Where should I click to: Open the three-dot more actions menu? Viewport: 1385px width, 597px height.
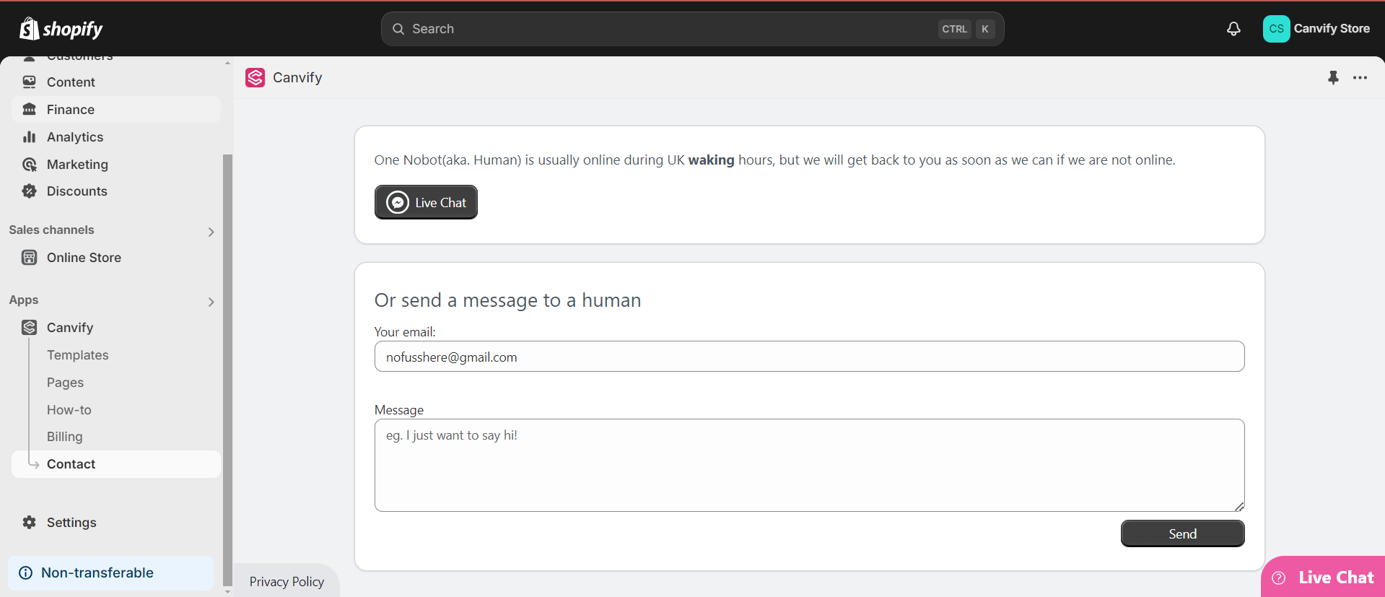1360,77
